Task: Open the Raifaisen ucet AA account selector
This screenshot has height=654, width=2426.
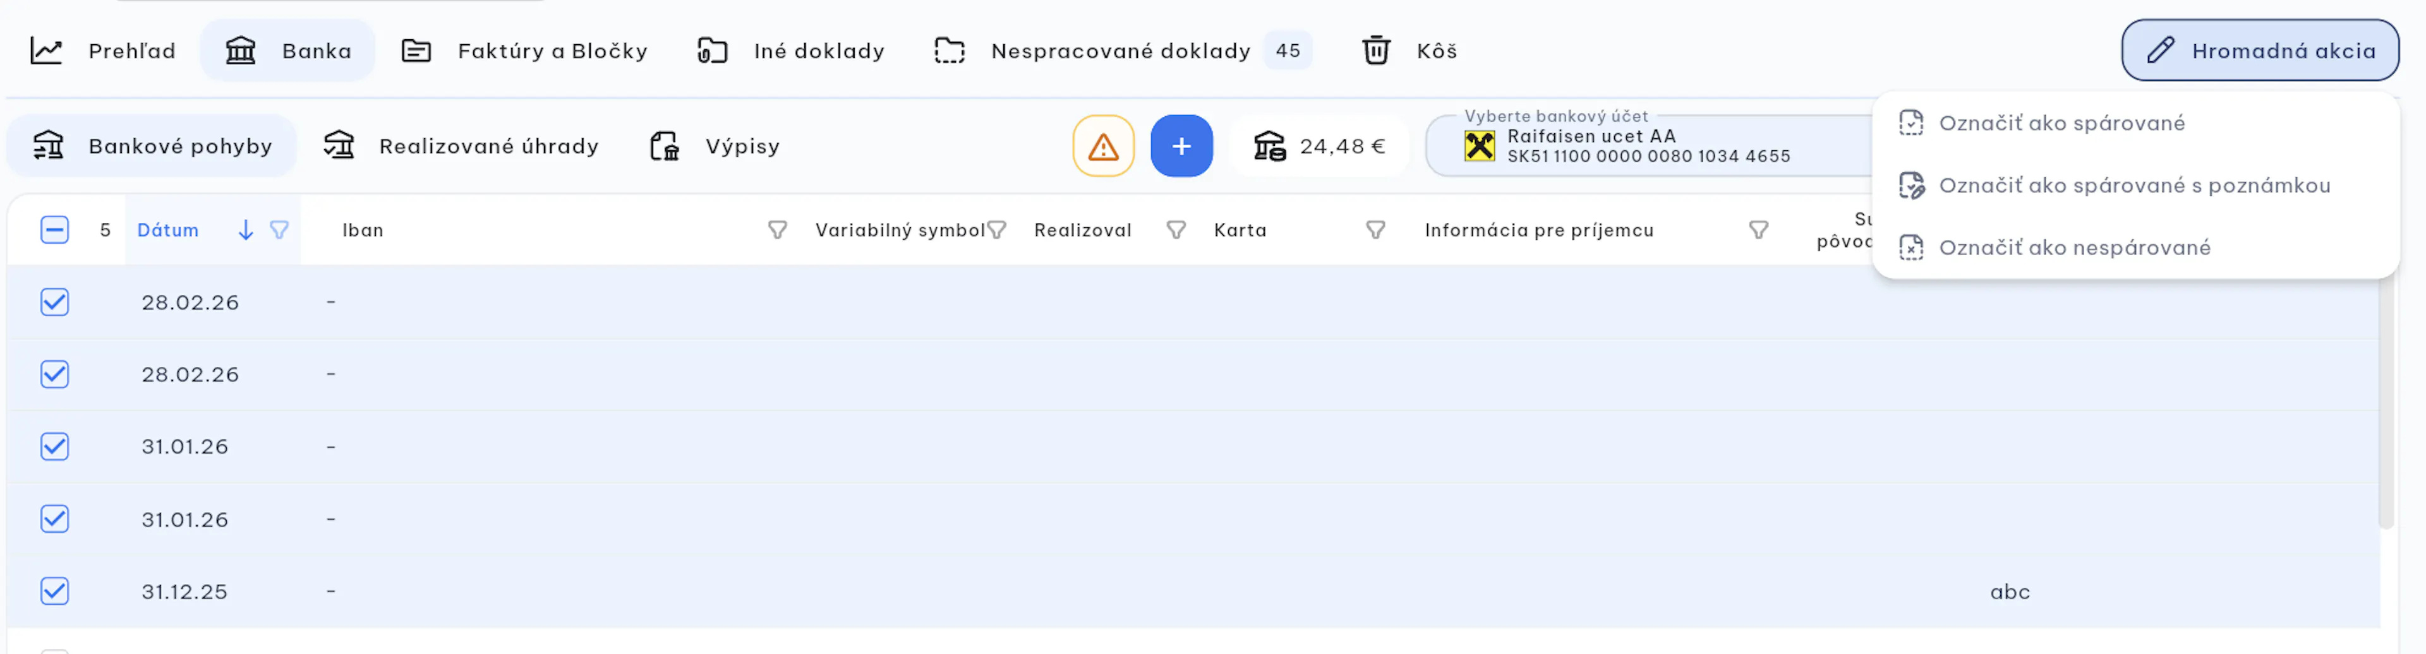Action: pyautogui.click(x=1648, y=146)
